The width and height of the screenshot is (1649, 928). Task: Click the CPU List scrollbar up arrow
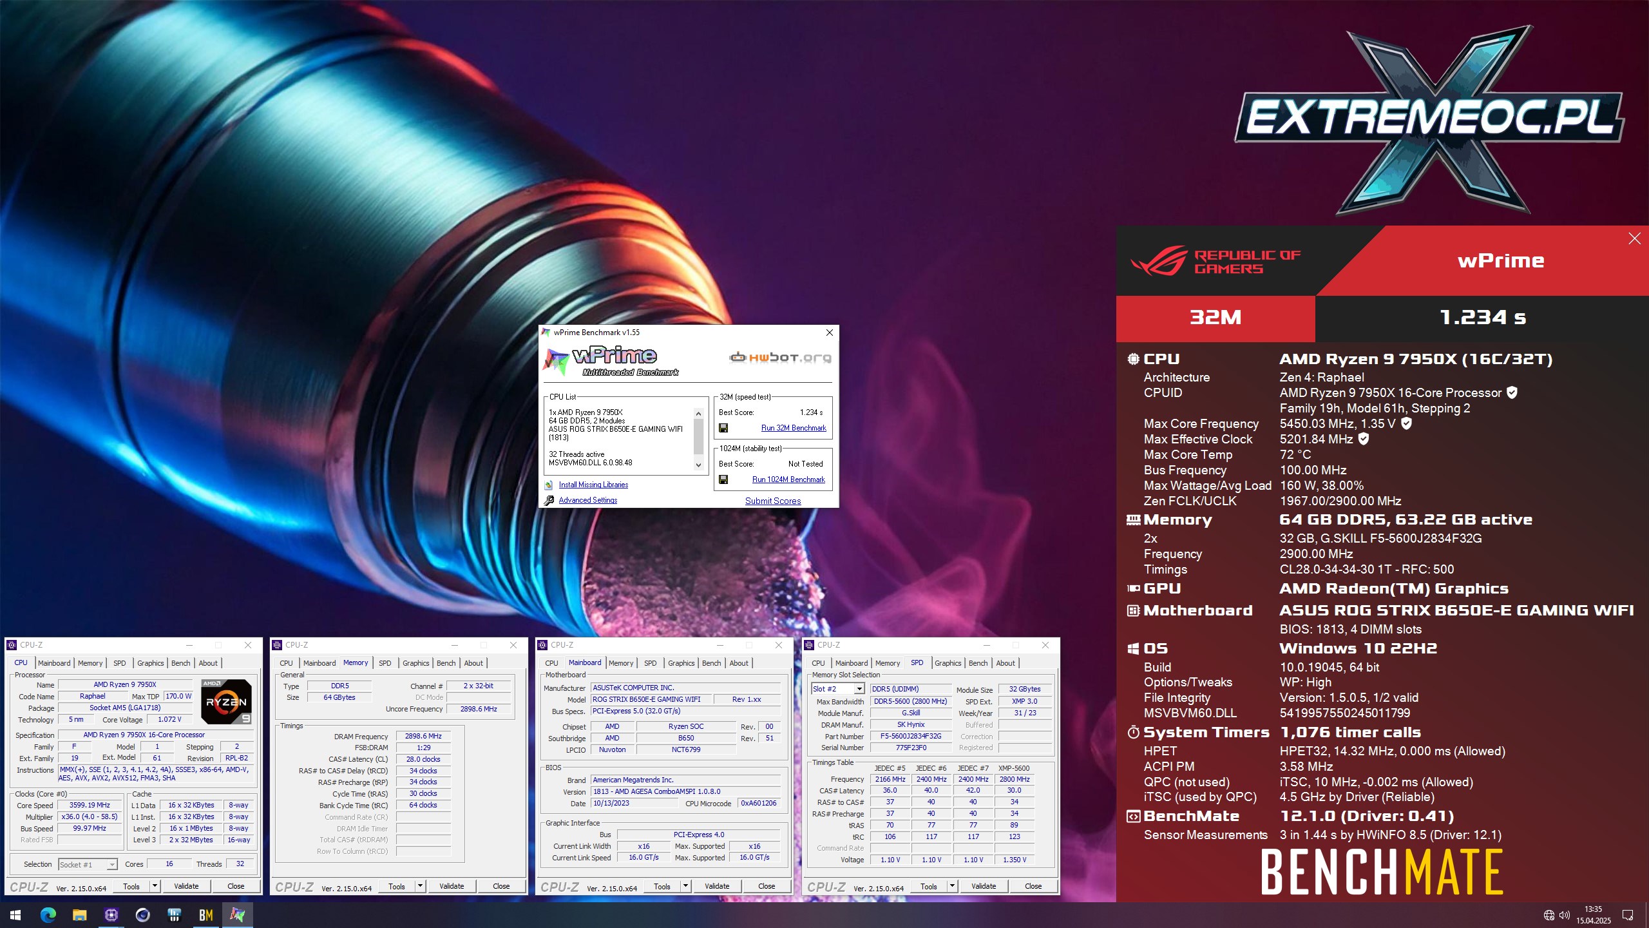pyautogui.click(x=698, y=413)
